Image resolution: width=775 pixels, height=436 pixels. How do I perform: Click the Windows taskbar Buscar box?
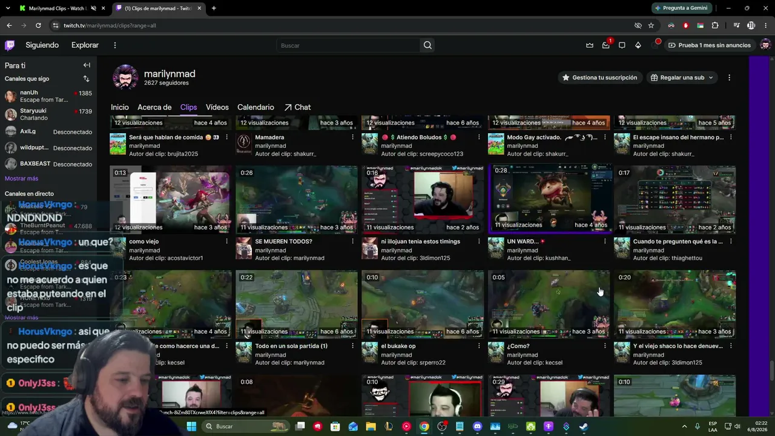tap(245, 426)
